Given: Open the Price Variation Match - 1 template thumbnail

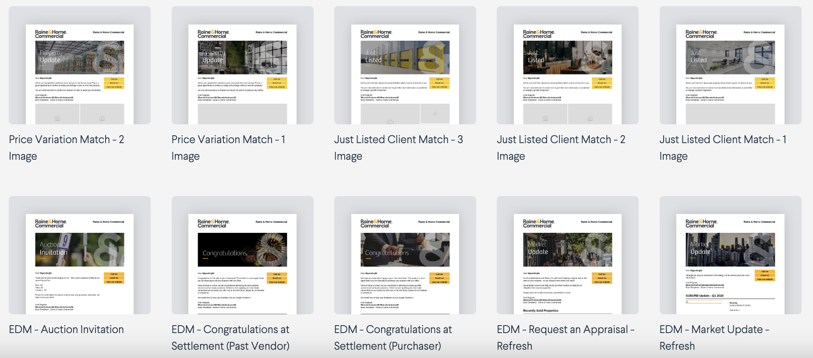Looking at the screenshot, I should click(242, 66).
